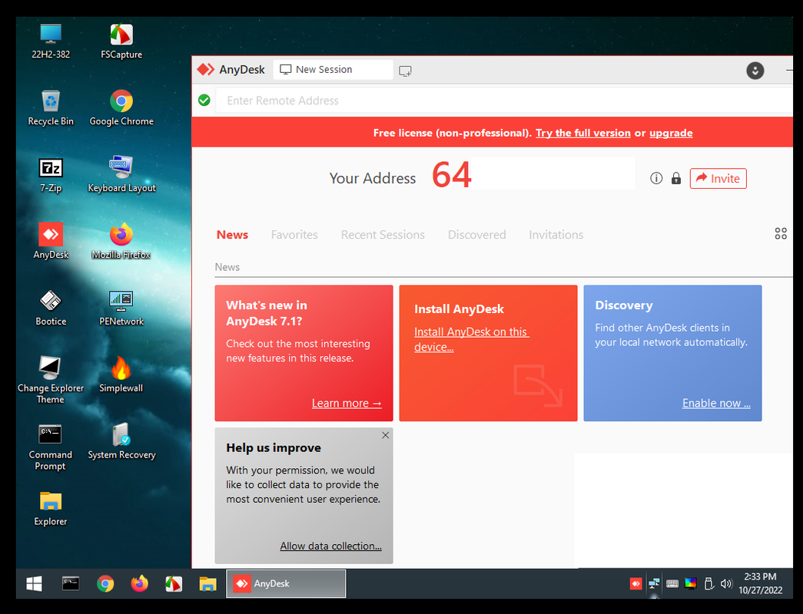
Task: Close the Help us improve card
Action: coord(385,435)
